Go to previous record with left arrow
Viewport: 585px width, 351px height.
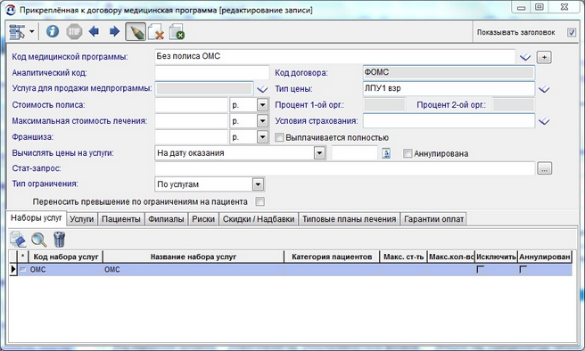click(94, 31)
